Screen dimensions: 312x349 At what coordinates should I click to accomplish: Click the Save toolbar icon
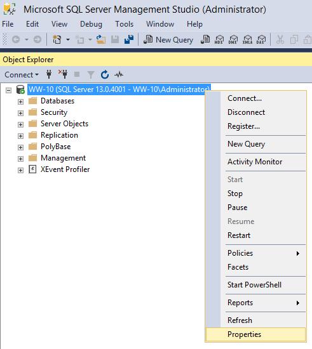point(115,39)
